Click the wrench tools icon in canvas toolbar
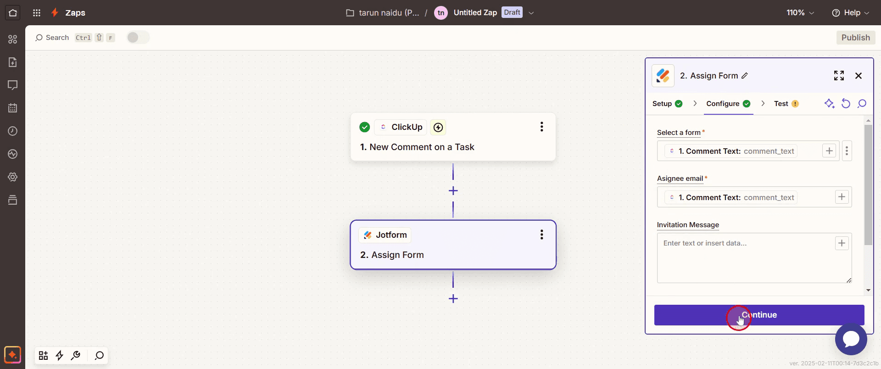The image size is (881, 369). pyautogui.click(x=76, y=356)
